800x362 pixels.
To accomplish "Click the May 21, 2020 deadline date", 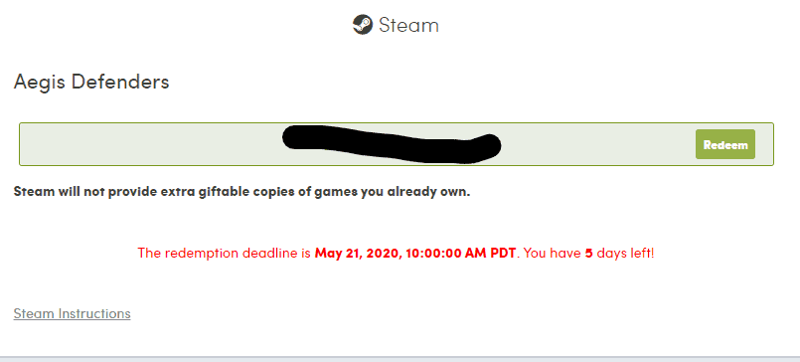I will [x=358, y=254].
